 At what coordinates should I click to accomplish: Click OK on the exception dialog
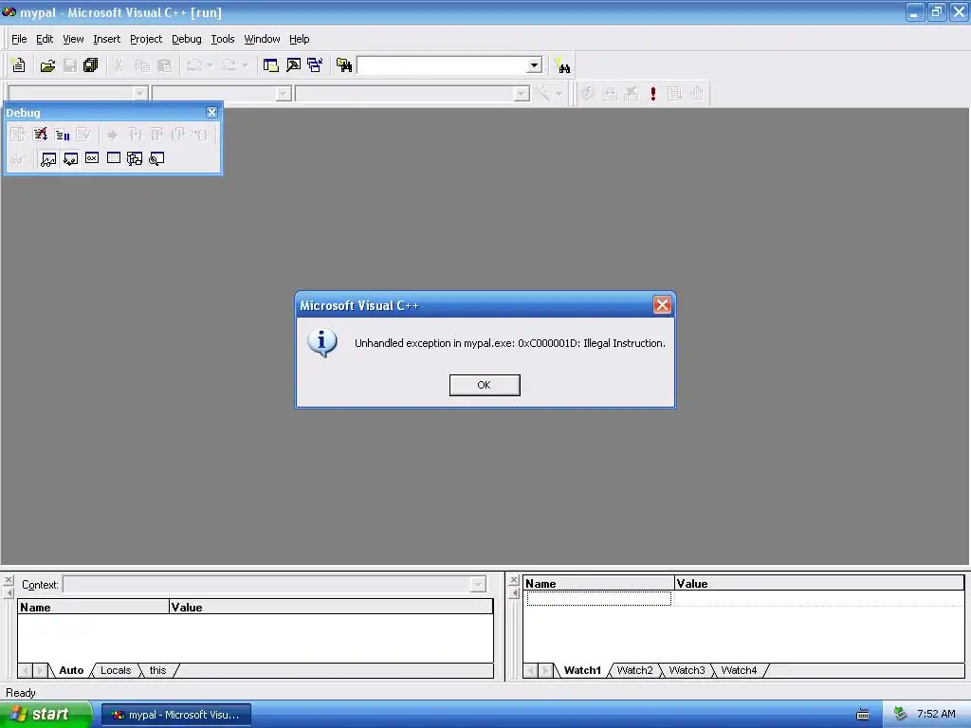(485, 385)
